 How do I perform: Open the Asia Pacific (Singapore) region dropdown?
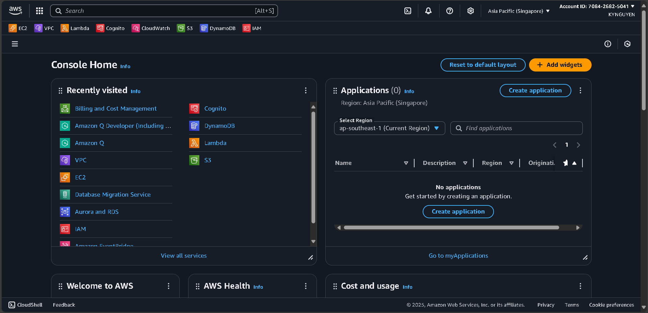[518, 10]
